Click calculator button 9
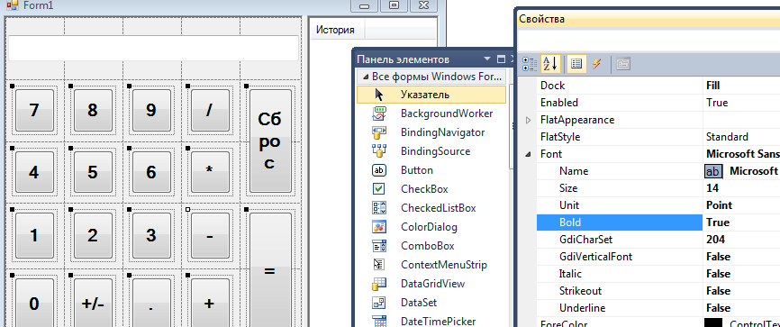Screen dimensions: 780x327 pyautogui.click(x=151, y=110)
